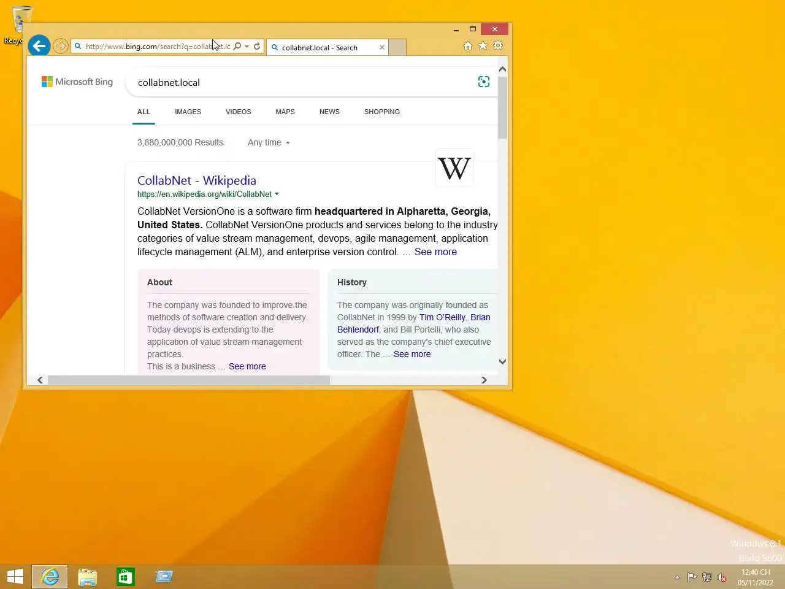The image size is (785, 589).
Task: Click See more in the History card
Action: click(412, 354)
